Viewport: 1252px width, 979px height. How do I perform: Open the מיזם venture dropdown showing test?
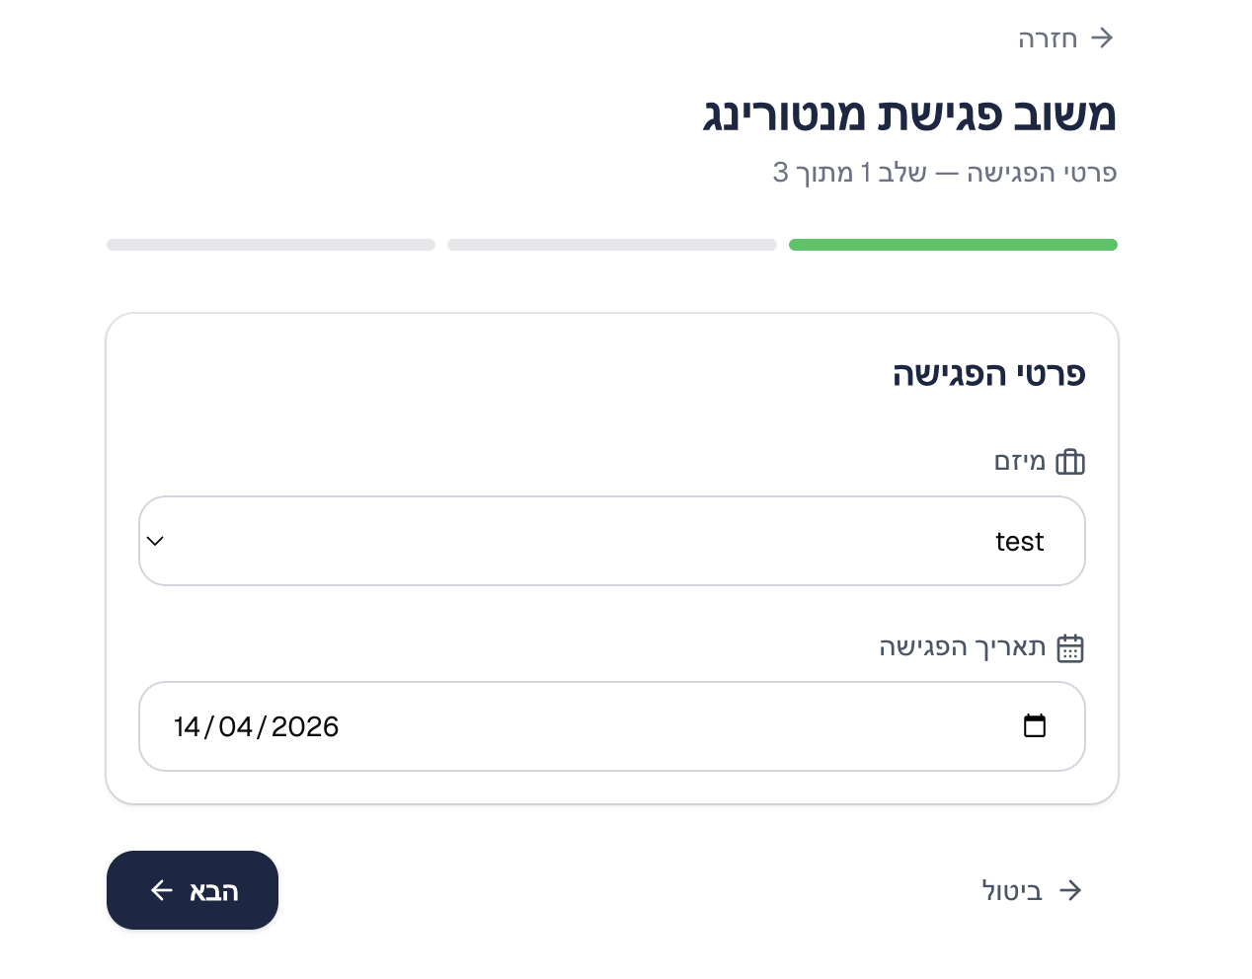pyautogui.click(x=612, y=541)
